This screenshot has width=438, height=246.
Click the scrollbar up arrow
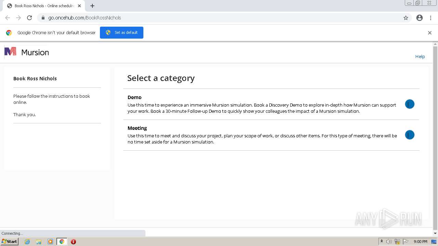tap(435, 44)
